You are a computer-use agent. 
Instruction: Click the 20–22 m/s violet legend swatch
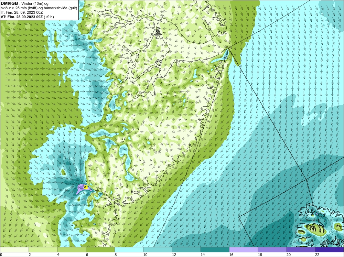pos(301,250)
